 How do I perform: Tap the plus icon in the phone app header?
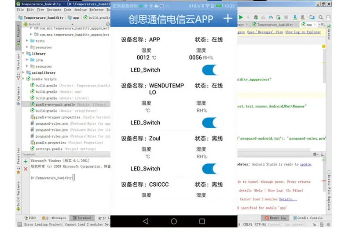click(227, 18)
